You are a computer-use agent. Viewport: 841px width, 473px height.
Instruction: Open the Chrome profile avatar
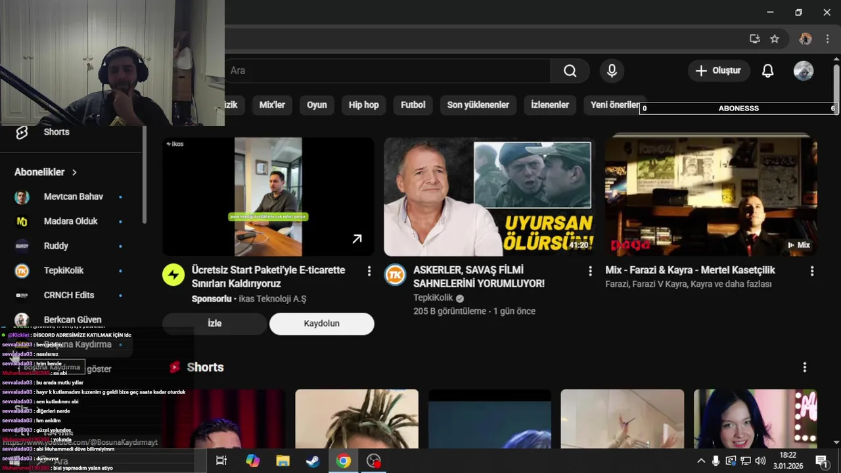coord(806,39)
